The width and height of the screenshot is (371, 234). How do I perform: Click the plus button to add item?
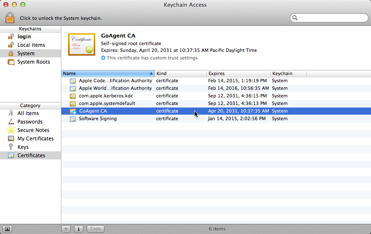[66, 229]
